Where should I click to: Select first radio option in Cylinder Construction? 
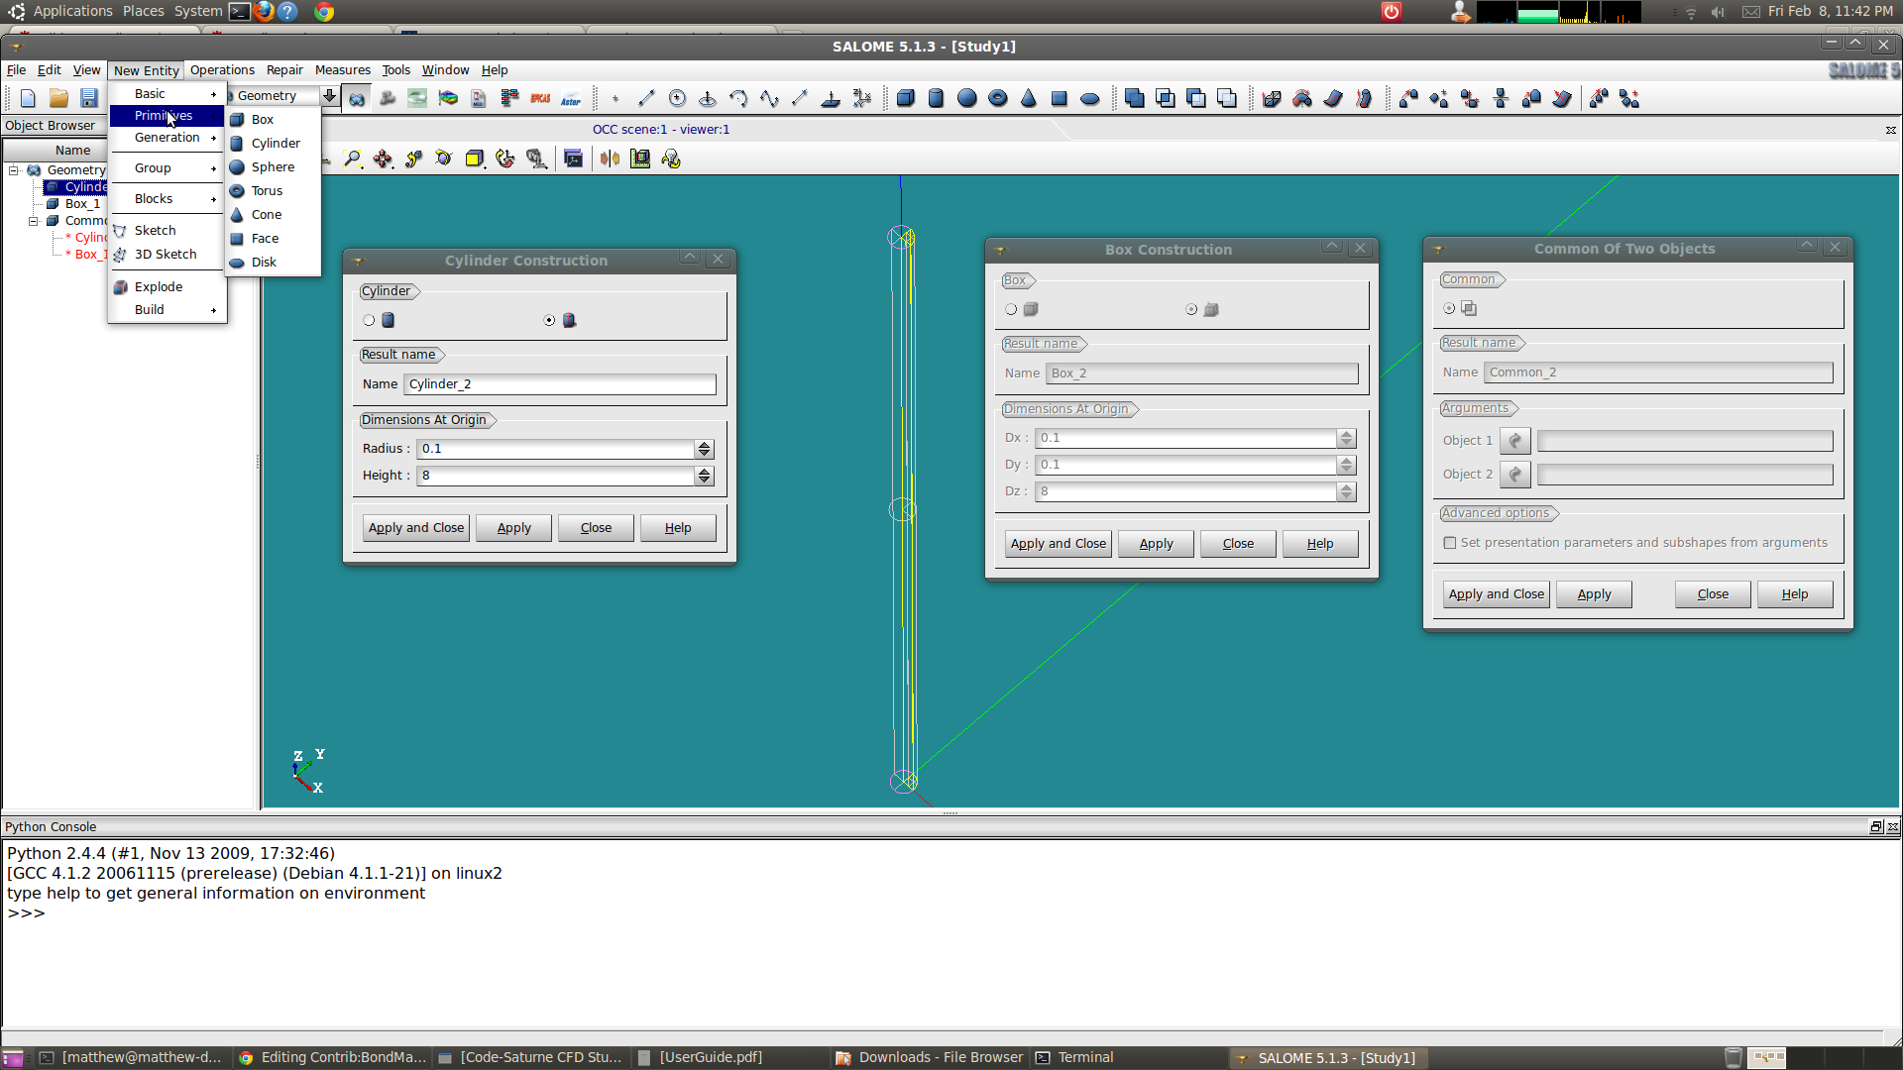[x=369, y=320]
